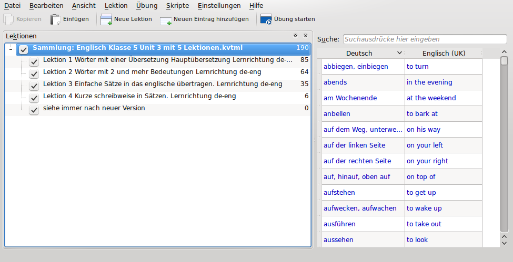Toggle checkbox for siehe immer nach neuer Version
The width and height of the screenshot is (513, 262).
coord(34,110)
